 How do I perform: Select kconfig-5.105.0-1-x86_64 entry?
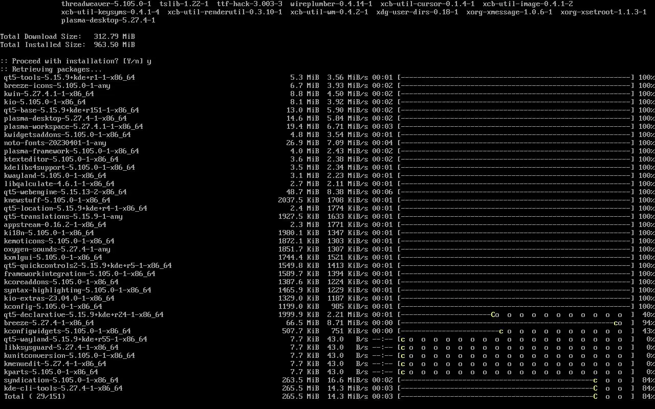(x=53, y=306)
